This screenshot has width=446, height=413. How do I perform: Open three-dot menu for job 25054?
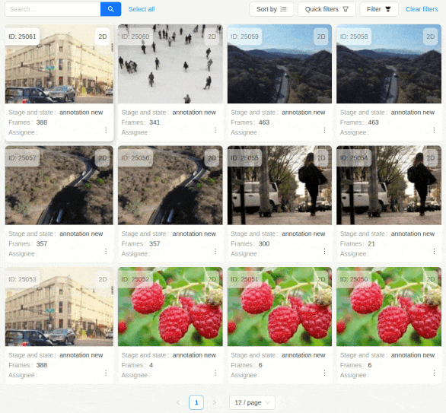click(x=434, y=251)
